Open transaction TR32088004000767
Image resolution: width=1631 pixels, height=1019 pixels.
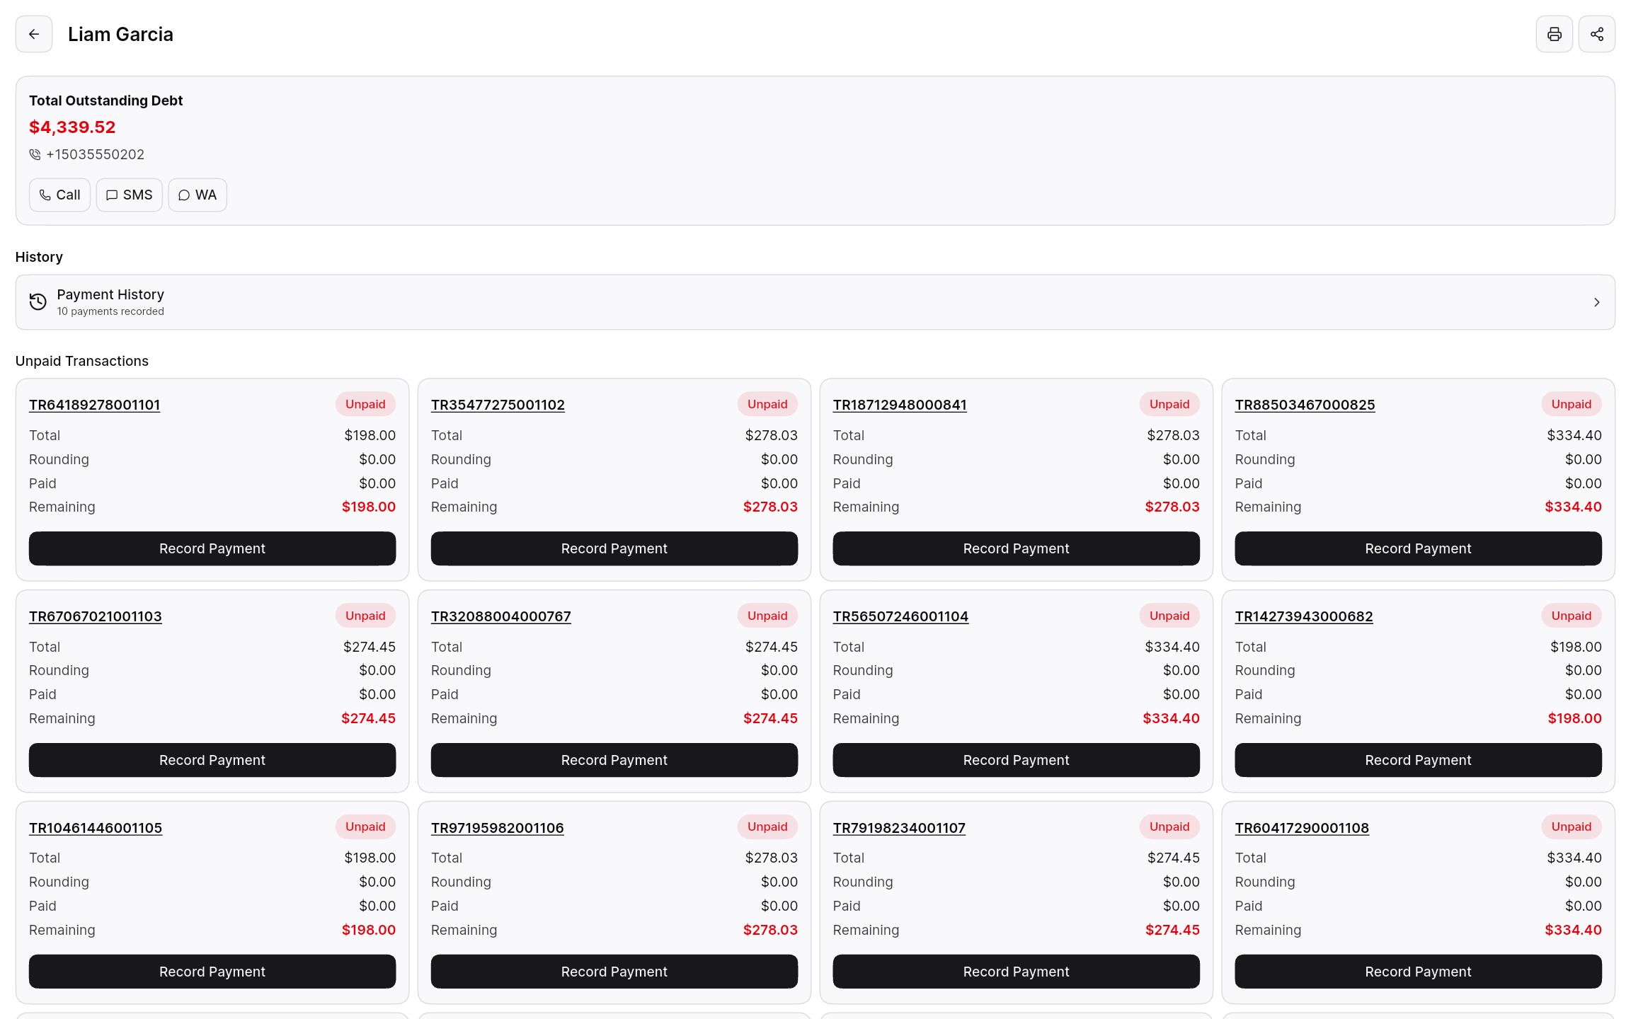coord(501,616)
